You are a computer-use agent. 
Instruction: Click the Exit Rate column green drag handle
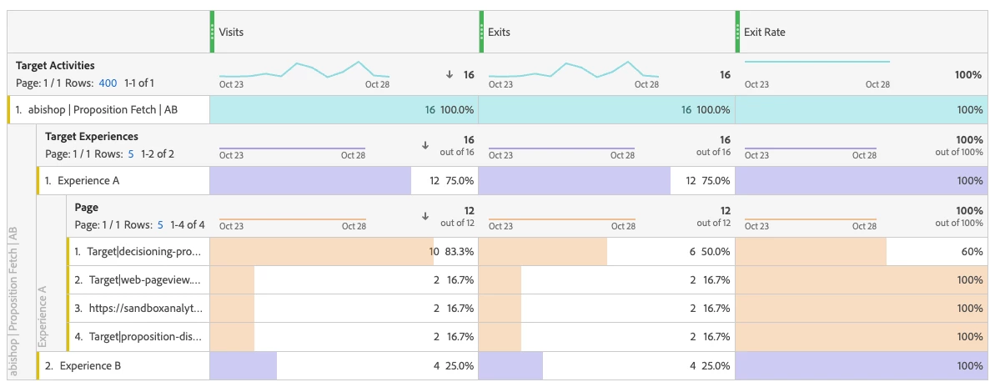tap(737, 32)
